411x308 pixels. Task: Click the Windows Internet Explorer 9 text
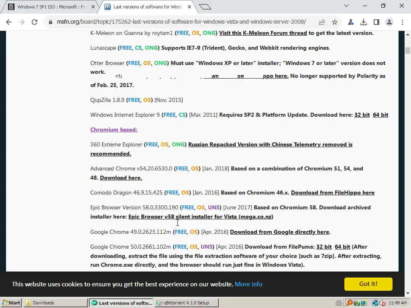tap(125, 115)
